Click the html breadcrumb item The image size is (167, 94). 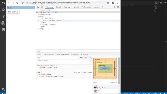[39, 51]
